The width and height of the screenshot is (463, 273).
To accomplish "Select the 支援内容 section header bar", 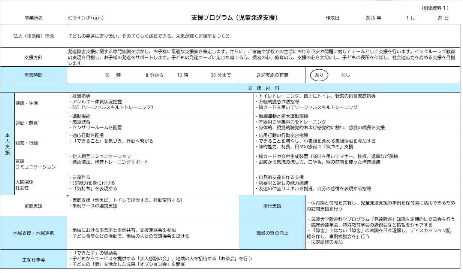I will click(x=263, y=88).
